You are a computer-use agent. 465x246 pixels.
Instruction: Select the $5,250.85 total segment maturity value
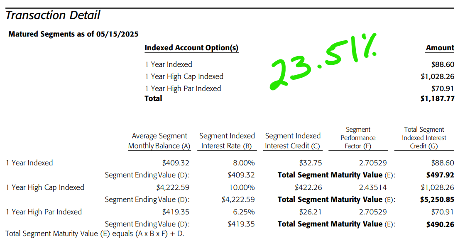pos(437,200)
